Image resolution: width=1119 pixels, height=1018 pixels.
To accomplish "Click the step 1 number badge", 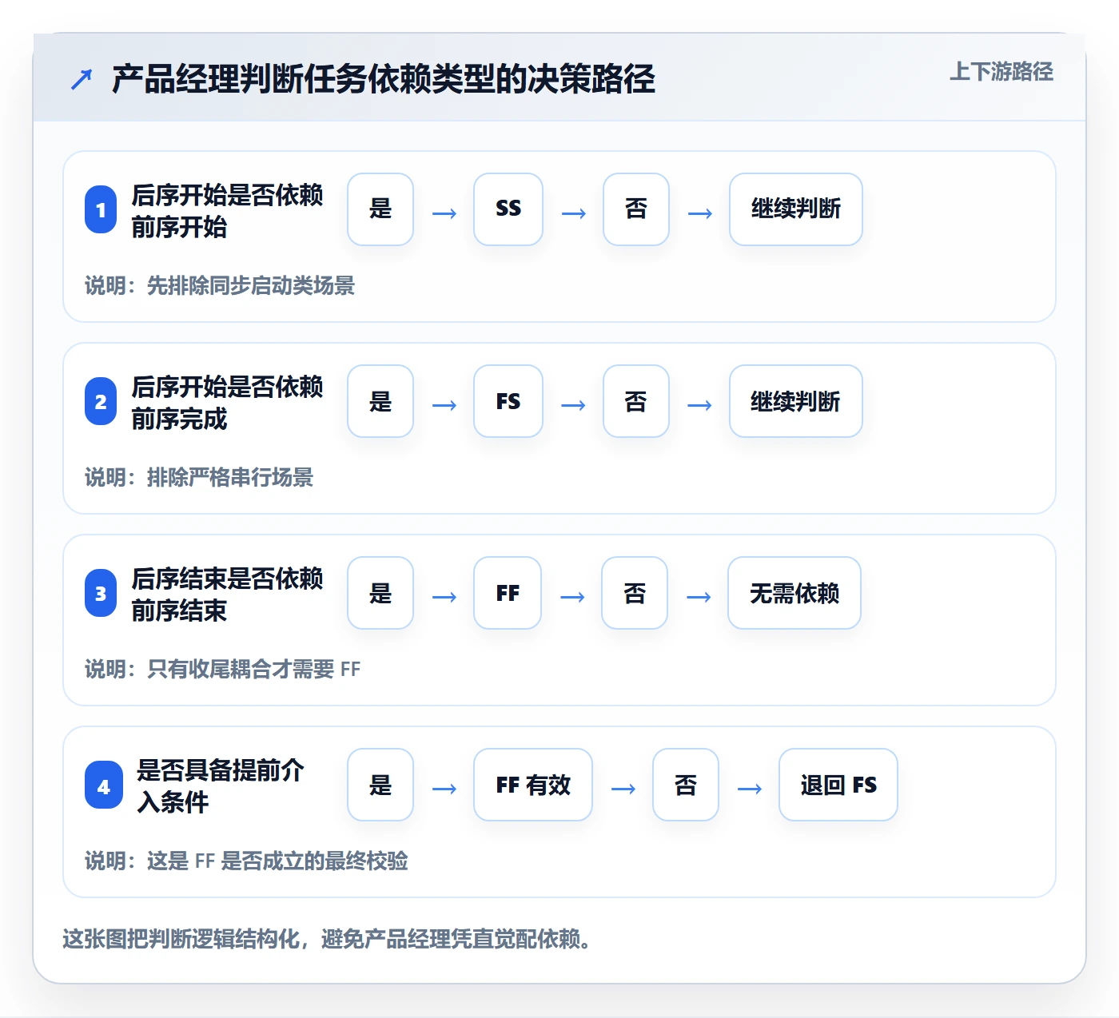I will click(101, 209).
